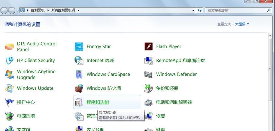Open the DTS Audio Control Panel icon
The image size is (275, 131).
pyautogui.click(x=10, y=47)
